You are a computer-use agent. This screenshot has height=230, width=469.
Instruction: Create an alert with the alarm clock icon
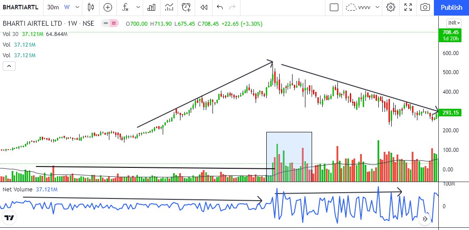[186, 7]
